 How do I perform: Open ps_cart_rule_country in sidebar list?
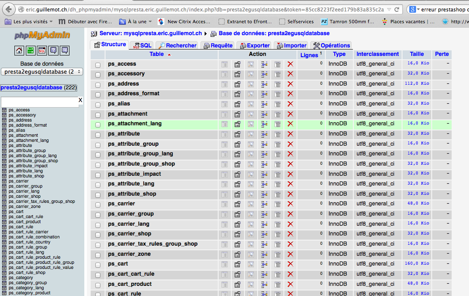(29, 242)
